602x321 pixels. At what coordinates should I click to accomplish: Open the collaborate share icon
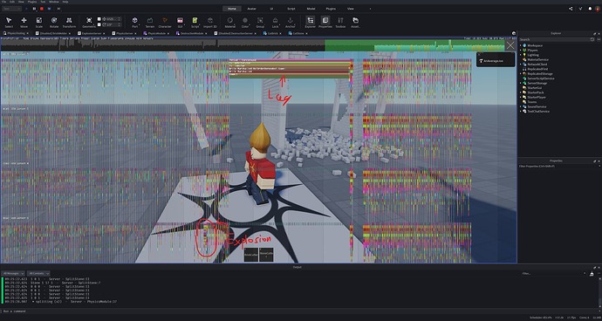point(571,9)
